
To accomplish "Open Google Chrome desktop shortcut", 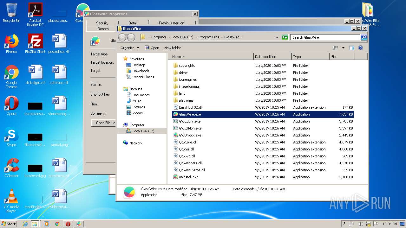I will [11, 77].
